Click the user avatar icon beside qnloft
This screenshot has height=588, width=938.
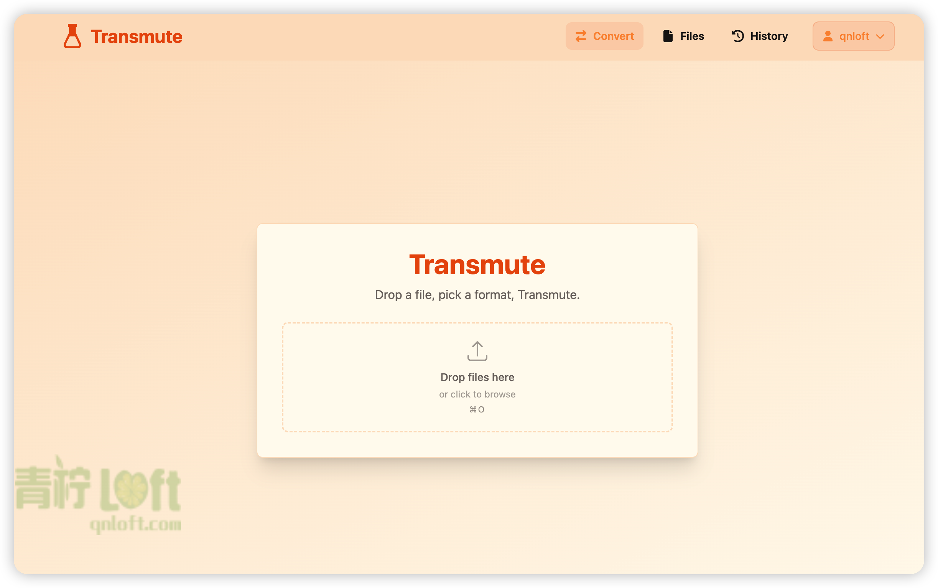point(828,36)
